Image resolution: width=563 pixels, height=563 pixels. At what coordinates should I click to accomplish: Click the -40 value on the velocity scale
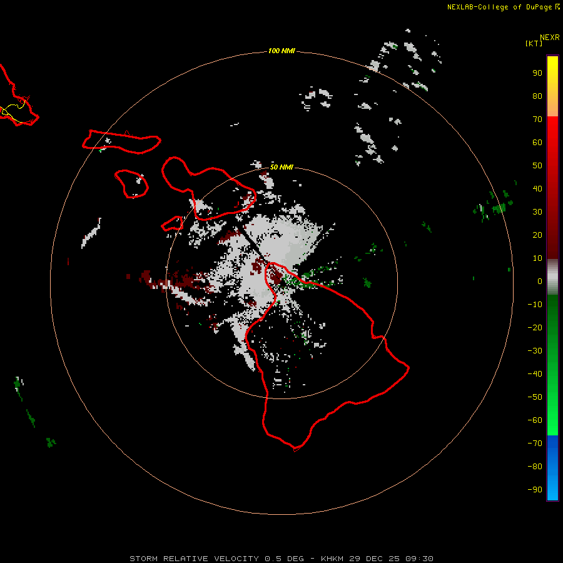535,374
